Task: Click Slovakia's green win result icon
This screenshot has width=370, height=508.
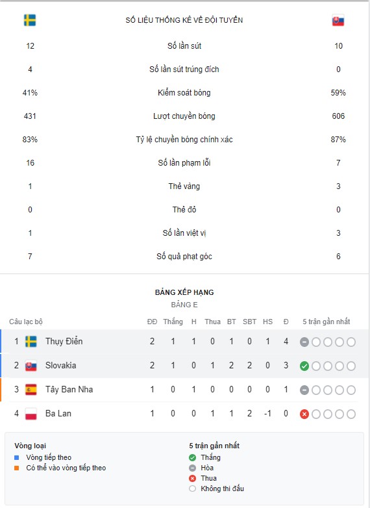Action: tap(304, 366)
